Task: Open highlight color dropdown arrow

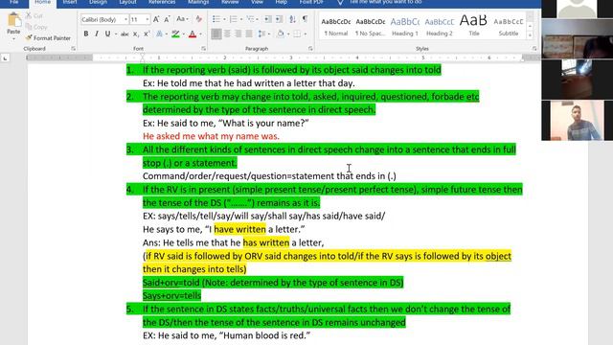Action: point(184,34)
